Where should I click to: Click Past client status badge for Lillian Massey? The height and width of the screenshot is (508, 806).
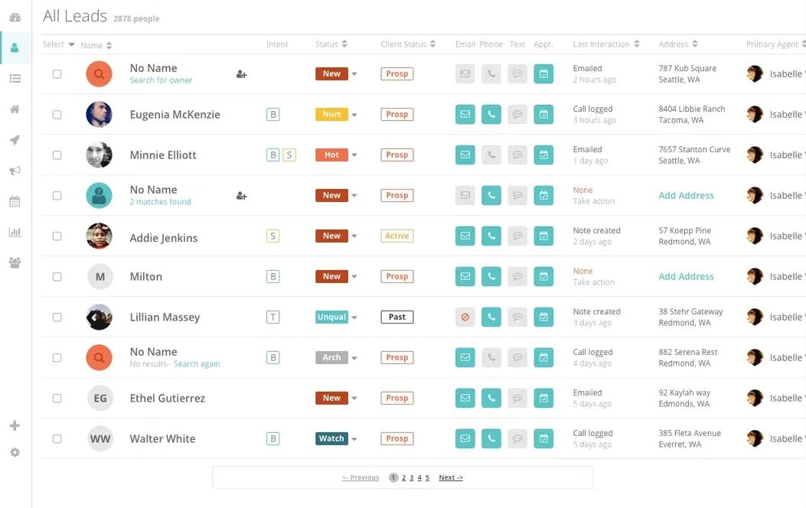(396, 317)
